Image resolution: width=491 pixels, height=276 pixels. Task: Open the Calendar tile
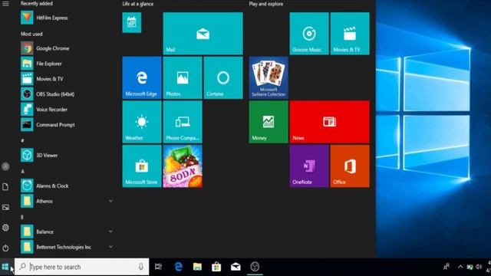(x=131, y=22)
